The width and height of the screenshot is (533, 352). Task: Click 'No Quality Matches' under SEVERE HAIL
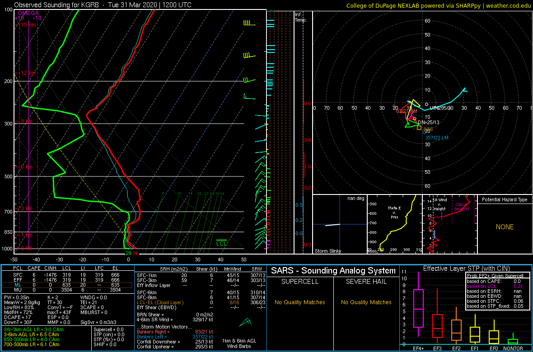(366, 302)
